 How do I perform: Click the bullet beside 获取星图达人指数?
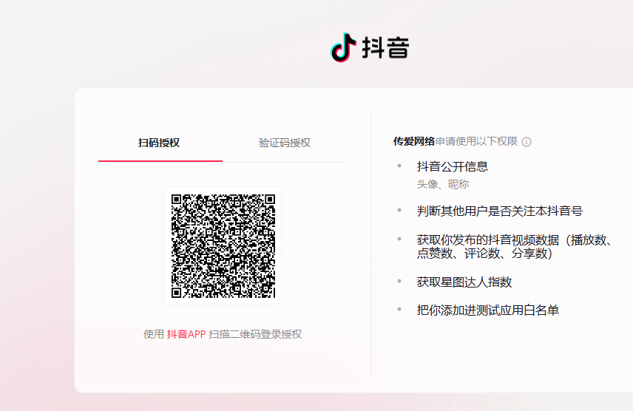click(399, 282)
